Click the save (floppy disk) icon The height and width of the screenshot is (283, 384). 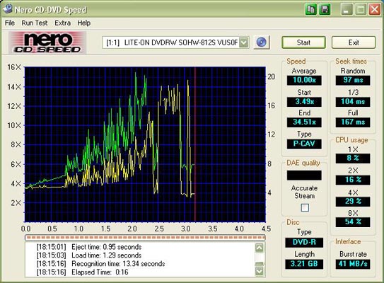point(325,9)
